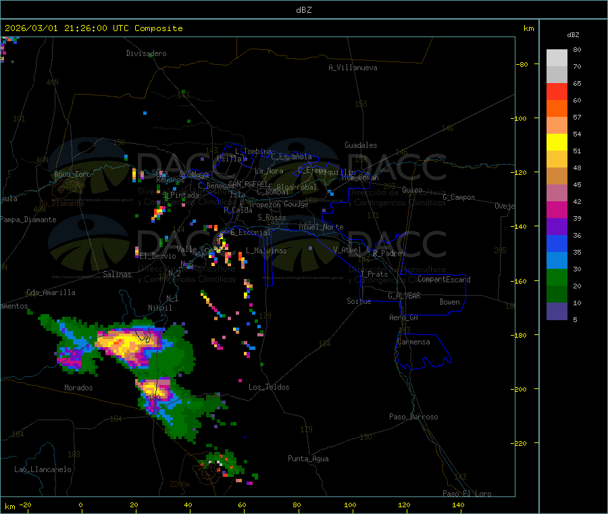Click the G_ALVEAR location label
Image resolution: width=608 pixels, height=514 pixels.
point(404,296)
